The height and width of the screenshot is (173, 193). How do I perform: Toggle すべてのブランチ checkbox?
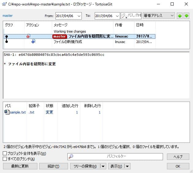5,159
